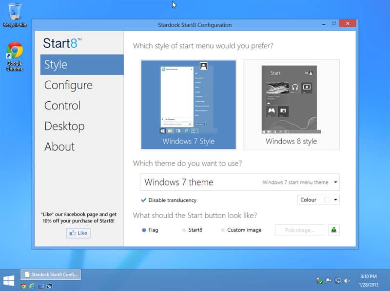Viewport: 390px width, 291px height.
Task: Open the Action Center flag tray icon
Action: 328,281
